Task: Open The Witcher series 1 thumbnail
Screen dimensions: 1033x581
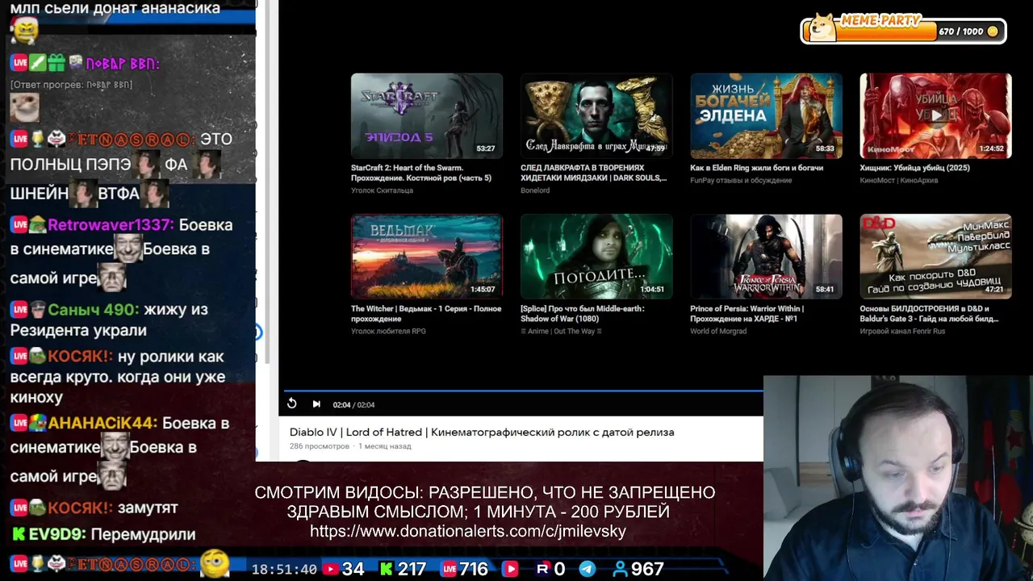Action: click(x=427, y=256)
